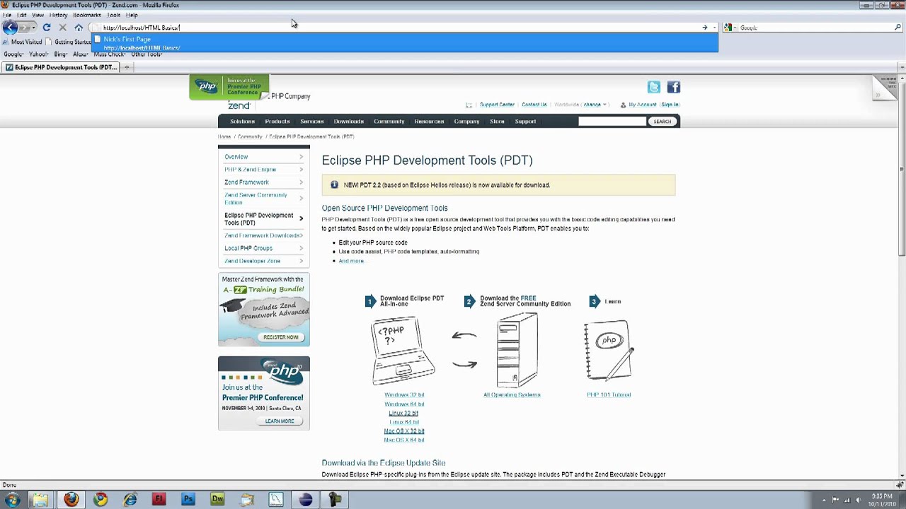Open Internet Explorer from taskbar
906x509 pixels.
tap(130, 500)
